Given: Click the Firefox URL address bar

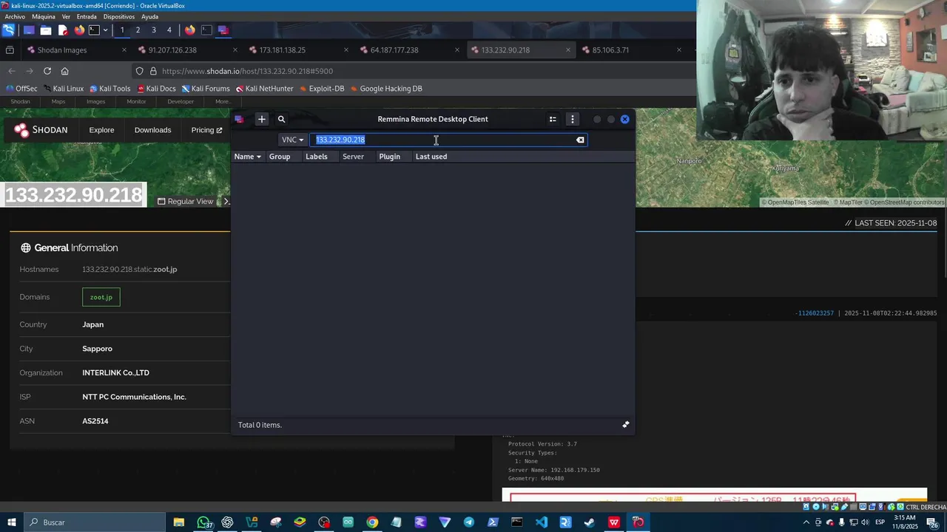Looking at the screenshot, I should 414,71.
